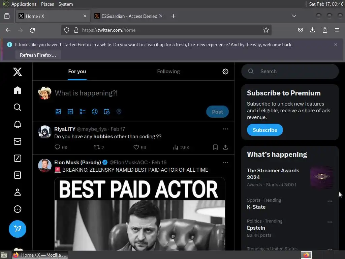
Task: Bookmark page with star icon
Action: coord(266,30)
